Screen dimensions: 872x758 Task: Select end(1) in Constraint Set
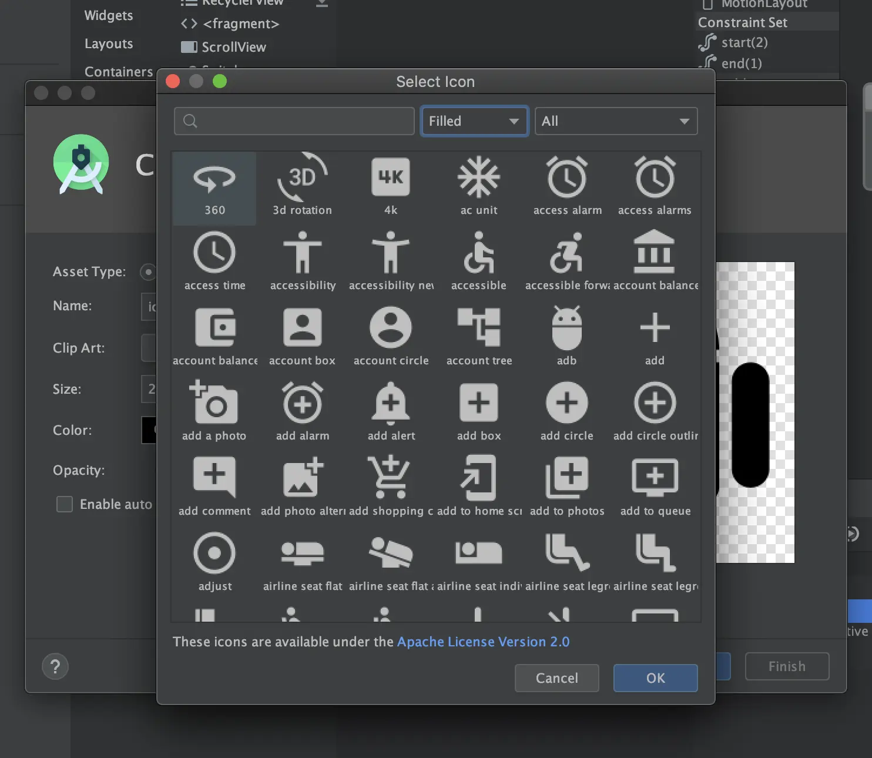[x=730, y=63]
